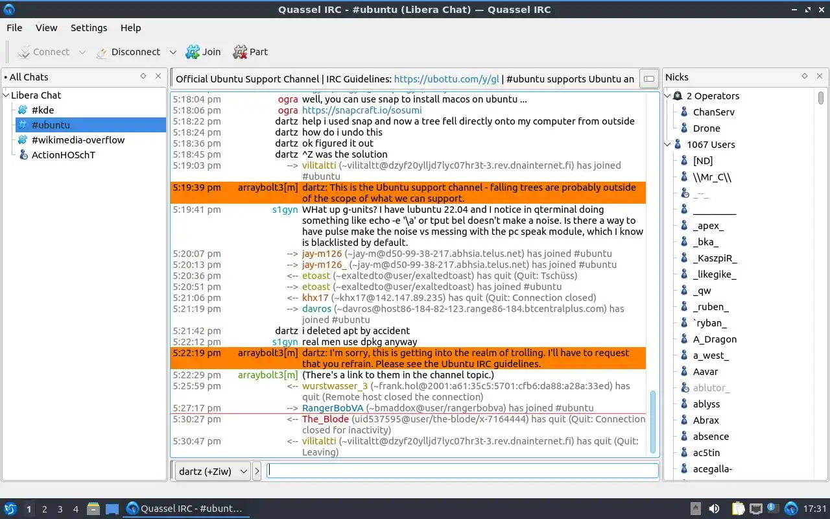830x519 pixels.
Task: Select nick acegalla- in the list
Action: click(x=713, y=469)
